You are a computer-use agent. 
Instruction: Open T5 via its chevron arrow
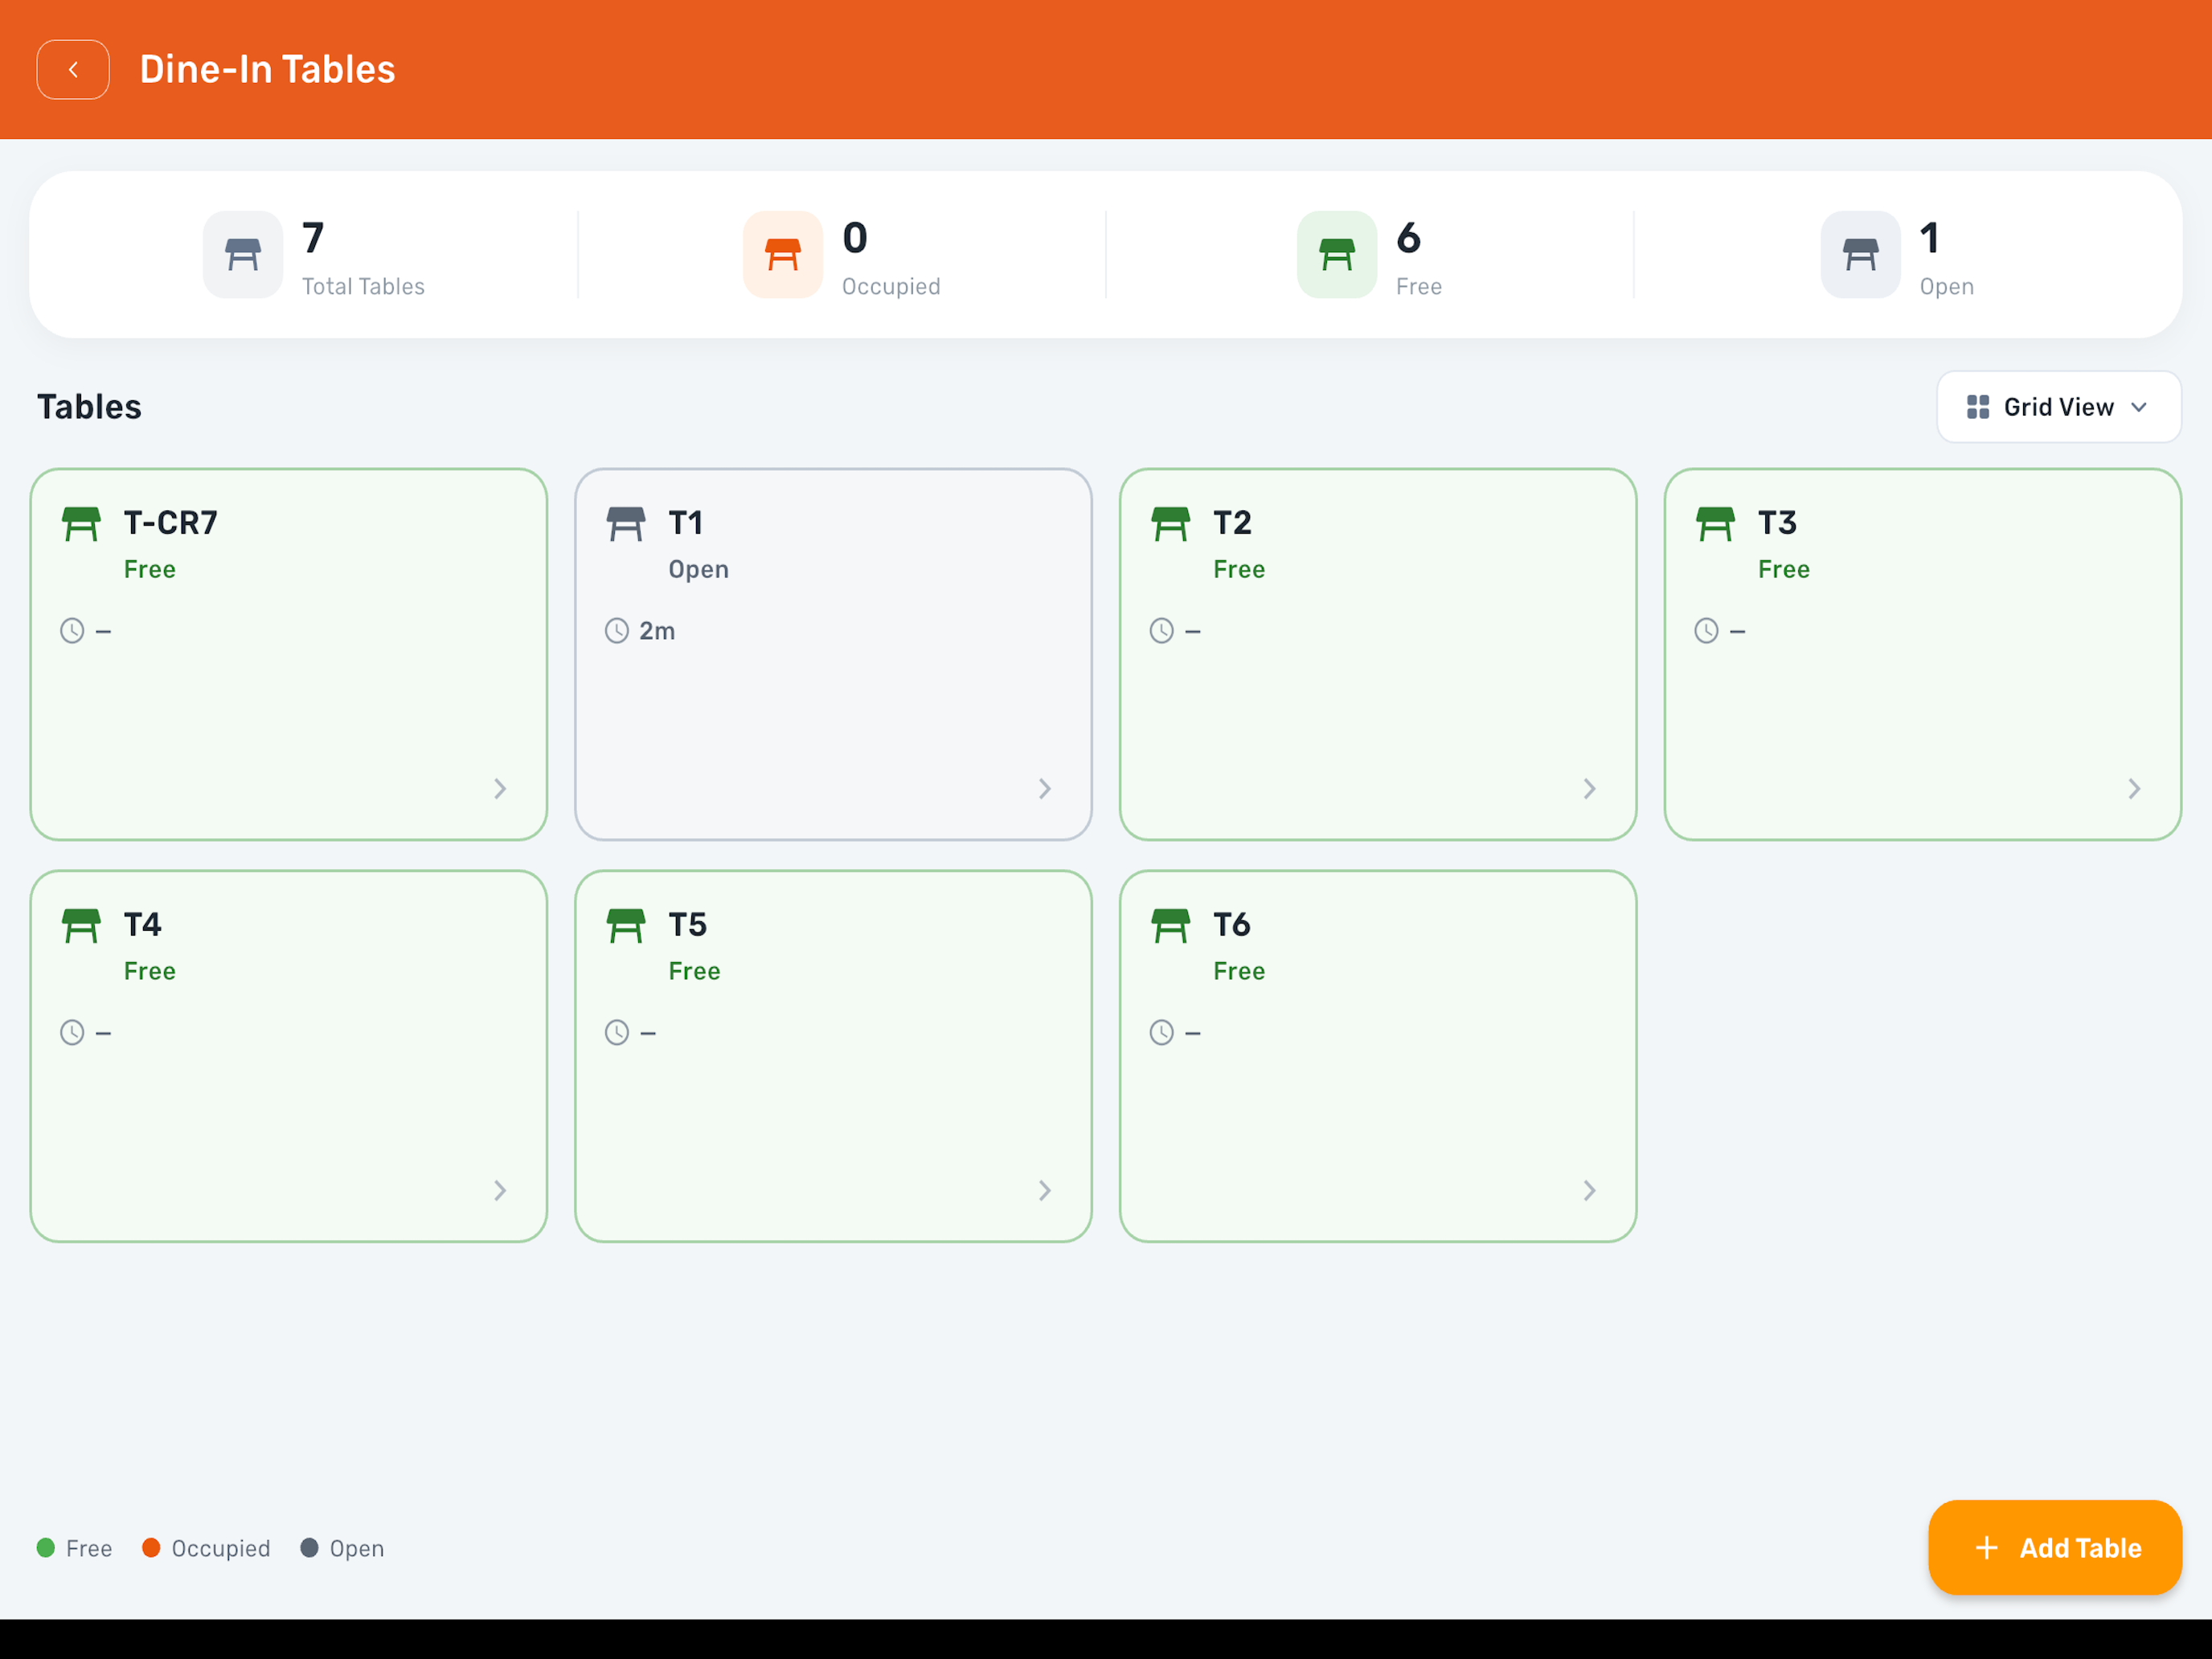1045,1191
